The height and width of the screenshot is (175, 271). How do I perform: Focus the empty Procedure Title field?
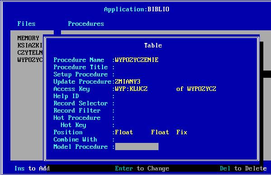click(137, 67)
